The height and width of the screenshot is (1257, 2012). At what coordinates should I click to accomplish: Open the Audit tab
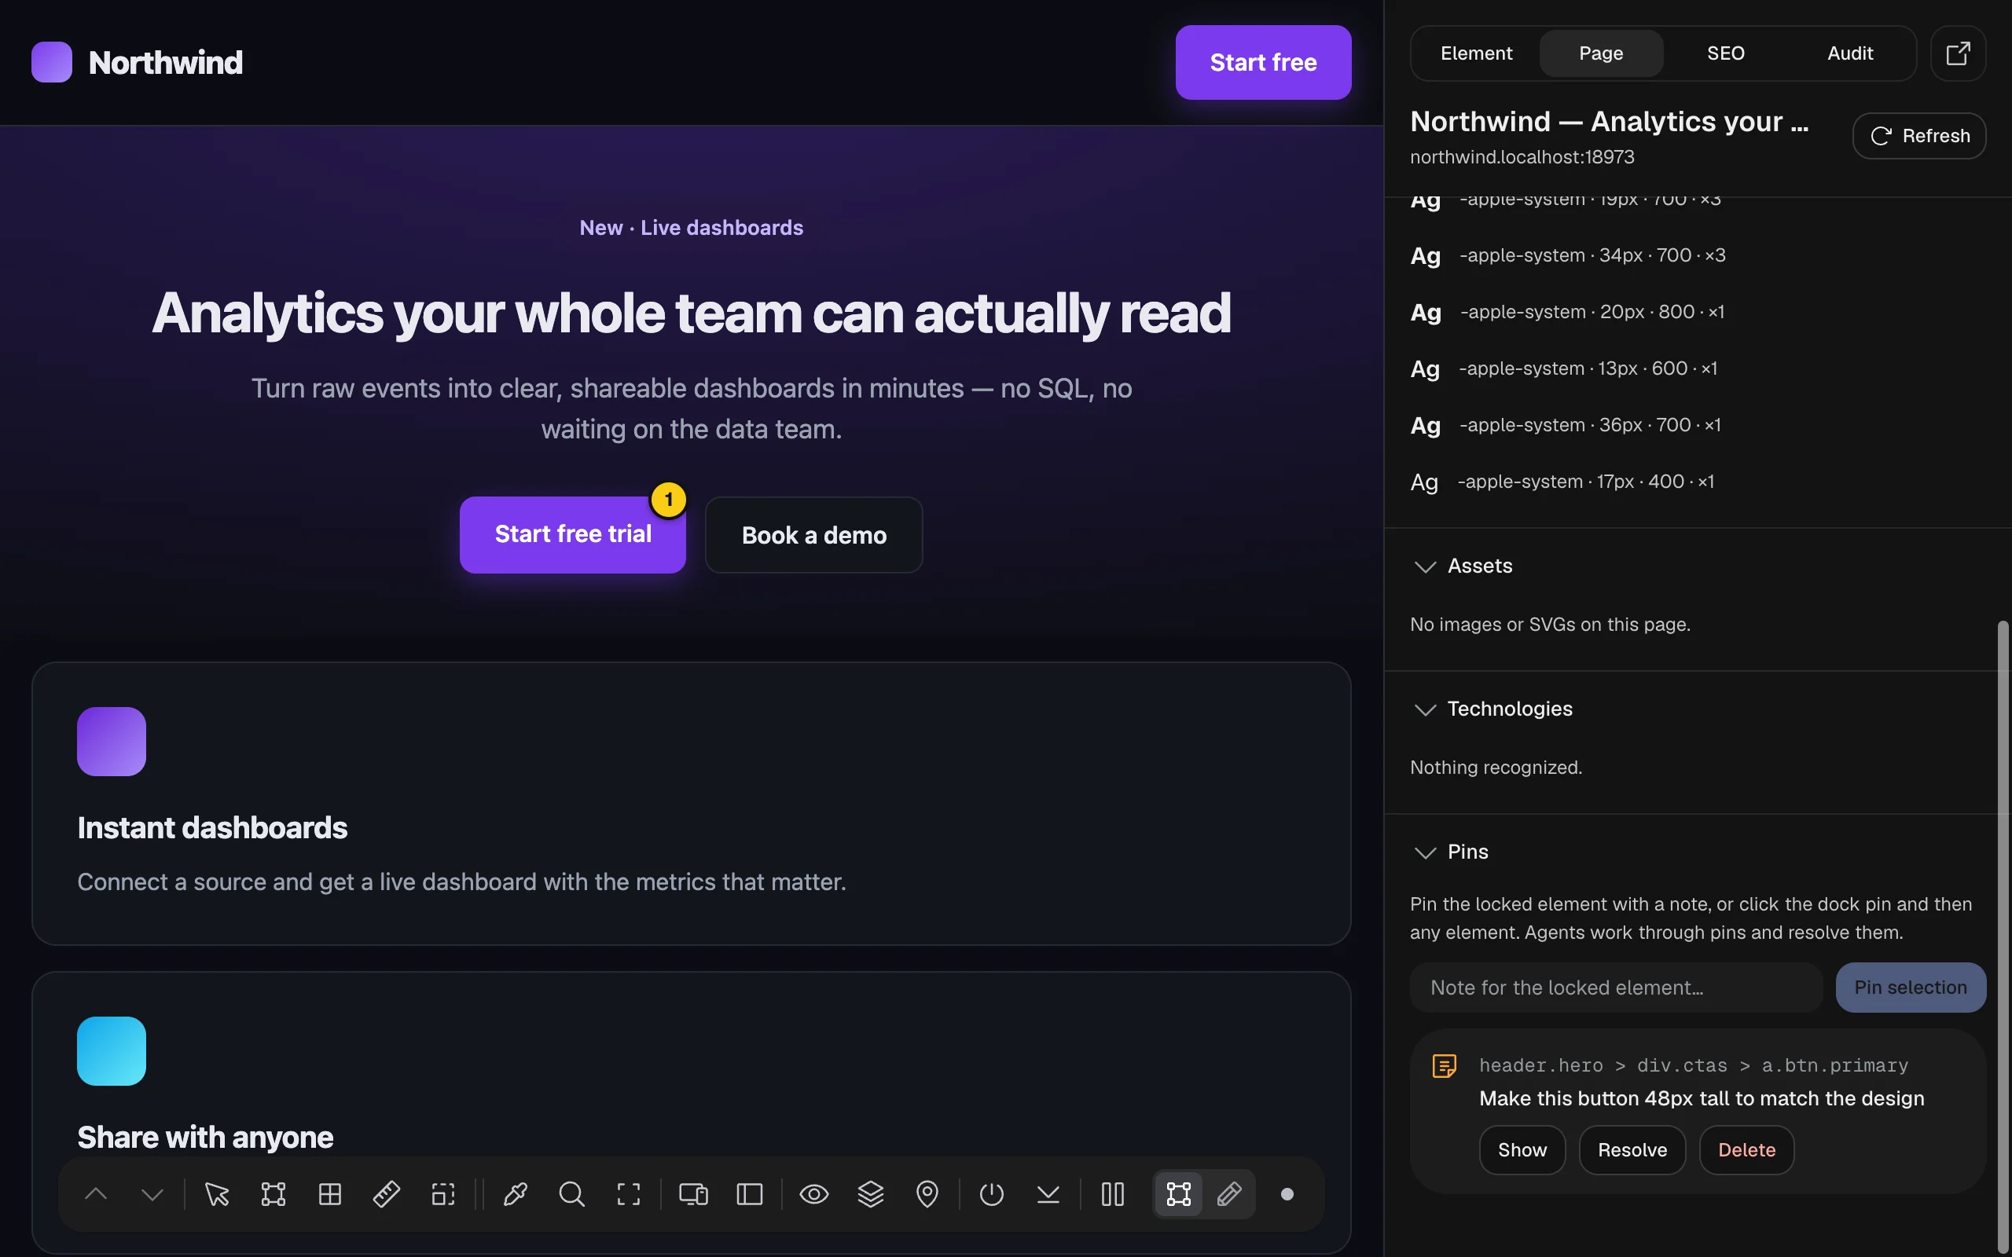point(1851,53)
